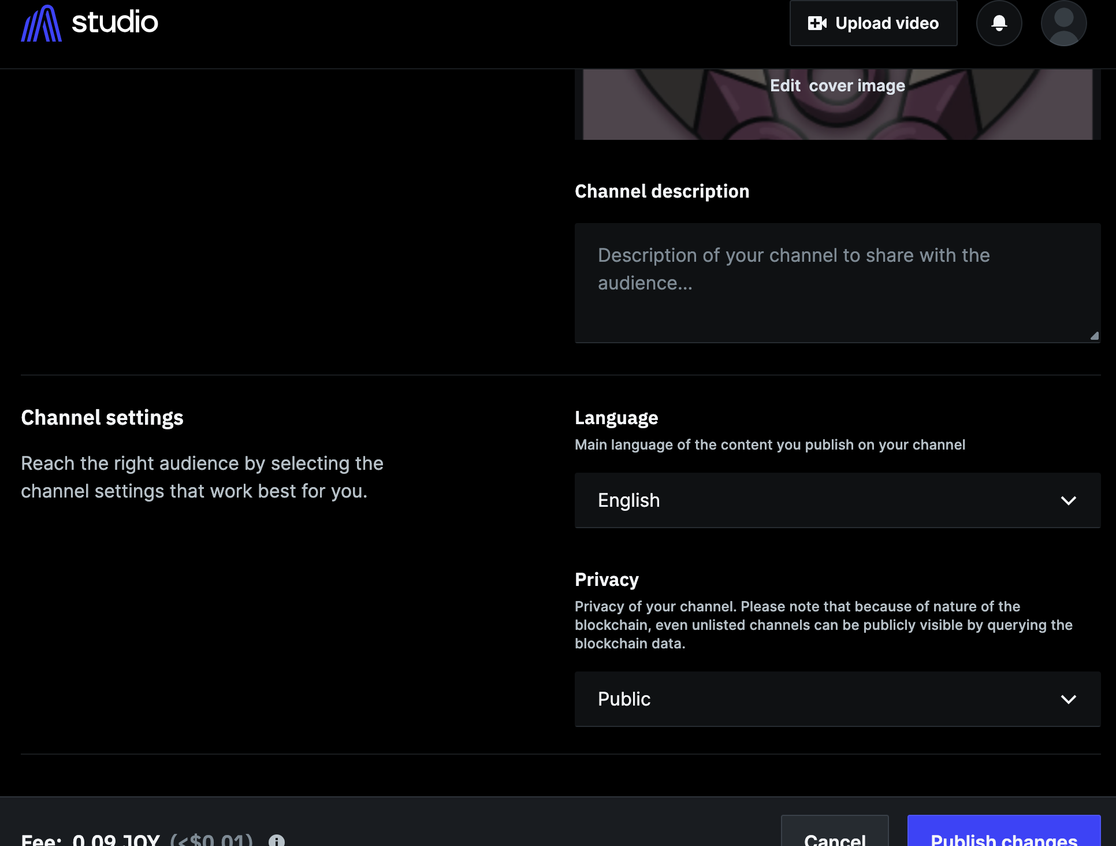1116x846 pixels.
Task: Click the avatar silhouette icon
Action: [x=1063, y=23]
